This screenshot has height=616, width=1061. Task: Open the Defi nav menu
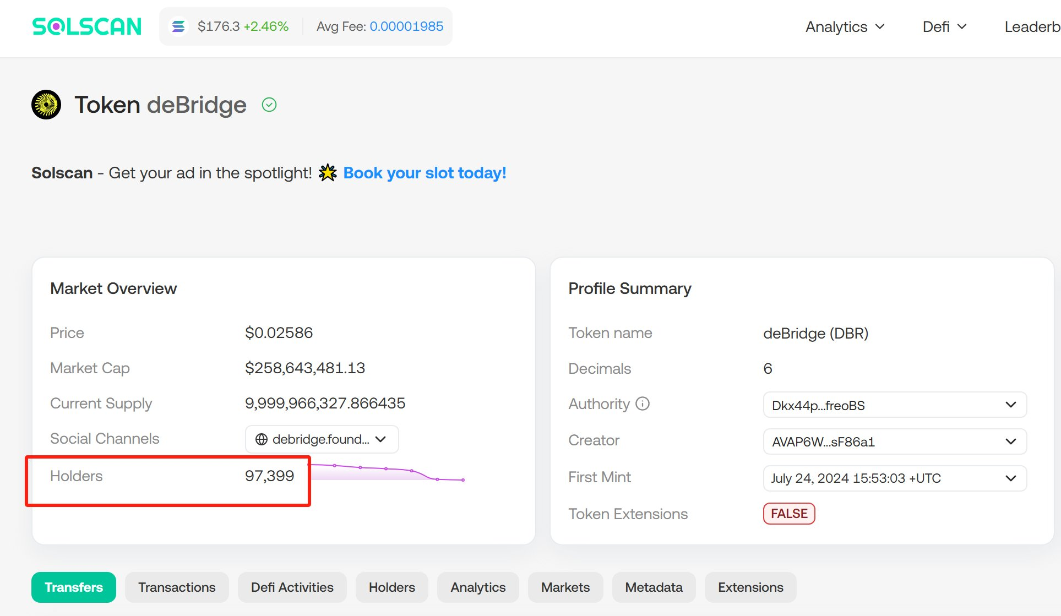pos(944,26)
